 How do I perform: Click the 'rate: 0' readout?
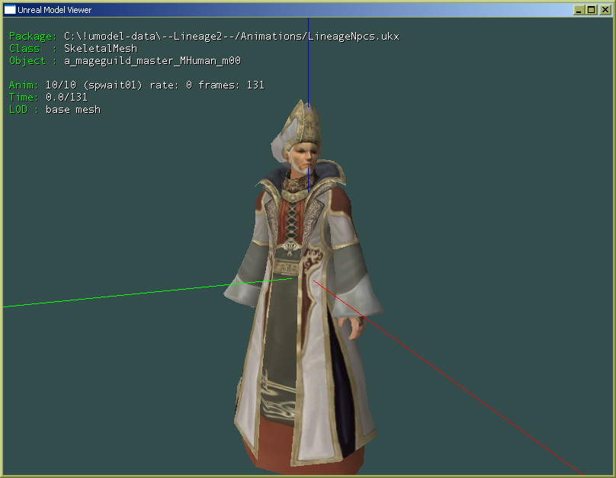[171, 85]
